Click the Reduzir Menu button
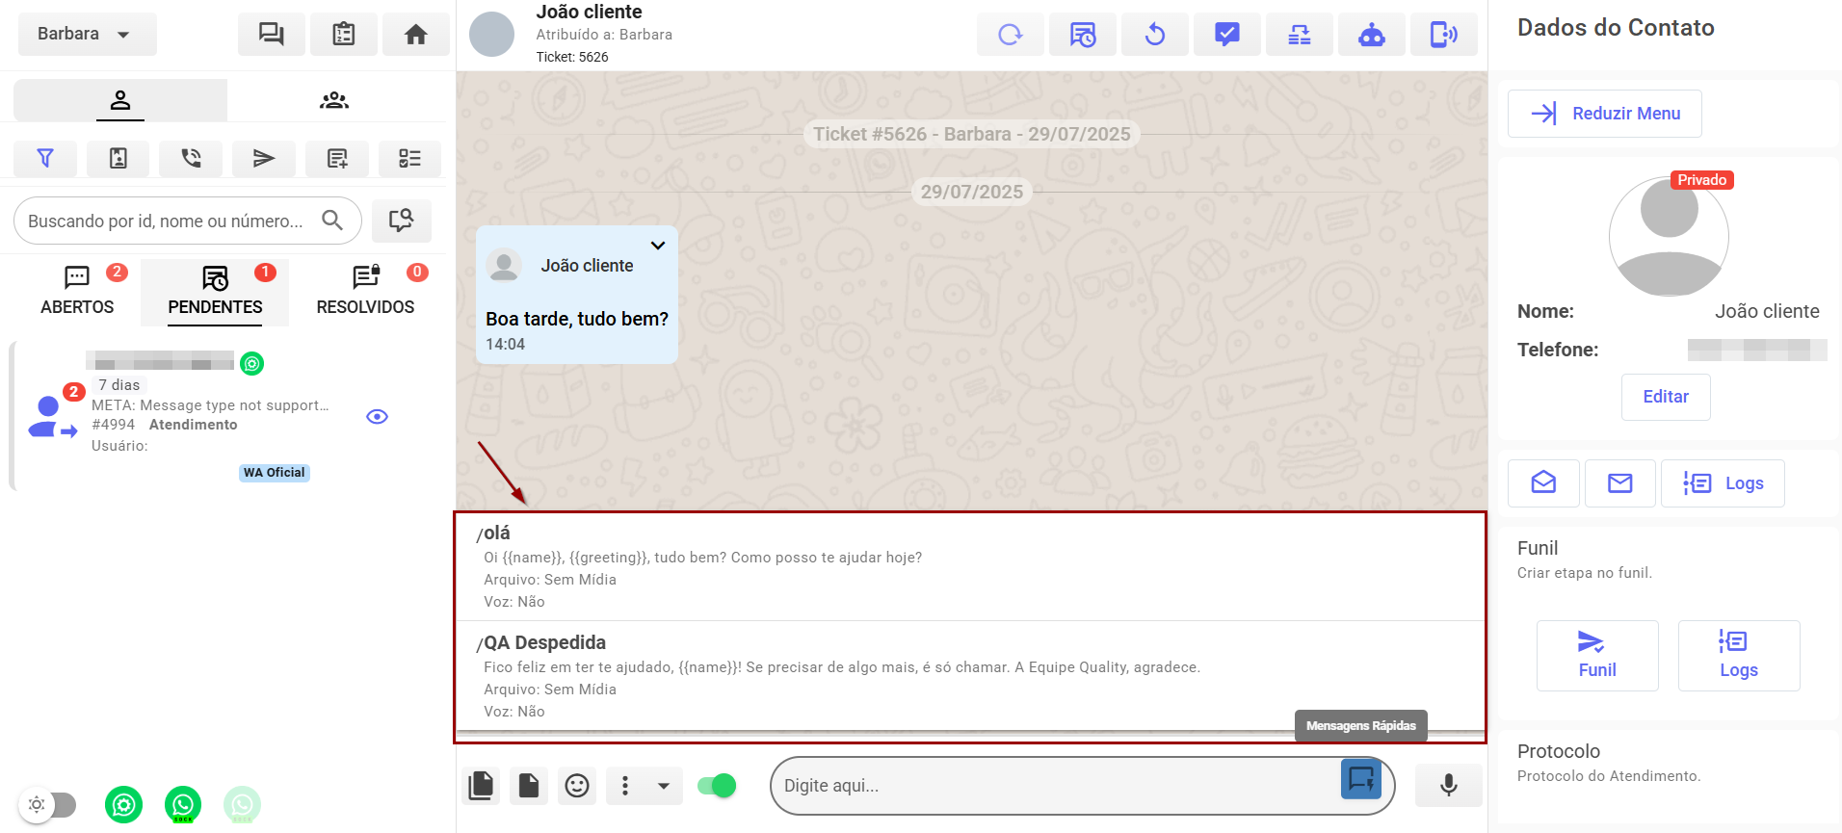 1604,114
